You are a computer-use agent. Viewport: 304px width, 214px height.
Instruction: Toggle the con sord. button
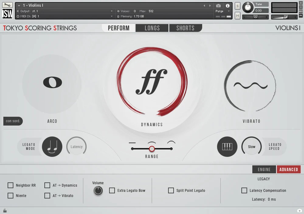(x=13, y=121)
